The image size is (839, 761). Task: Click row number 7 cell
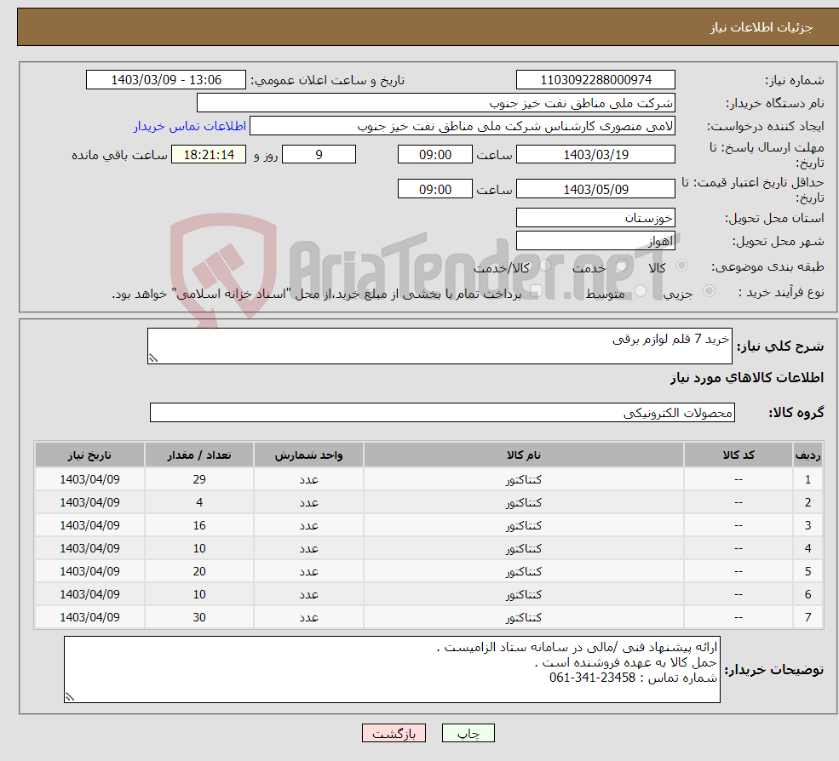point(808,617)
